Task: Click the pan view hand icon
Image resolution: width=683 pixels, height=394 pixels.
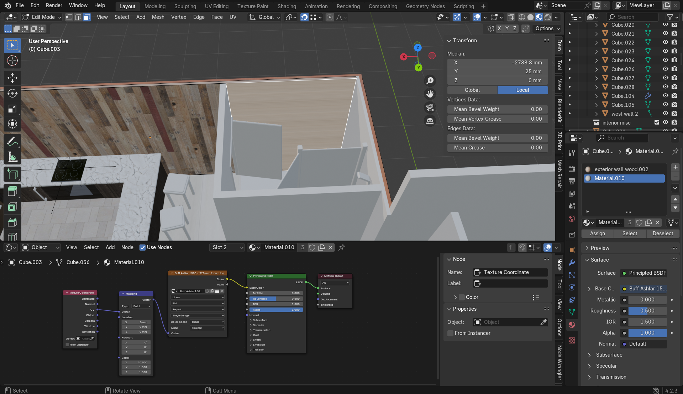Action: click(430, 94)
